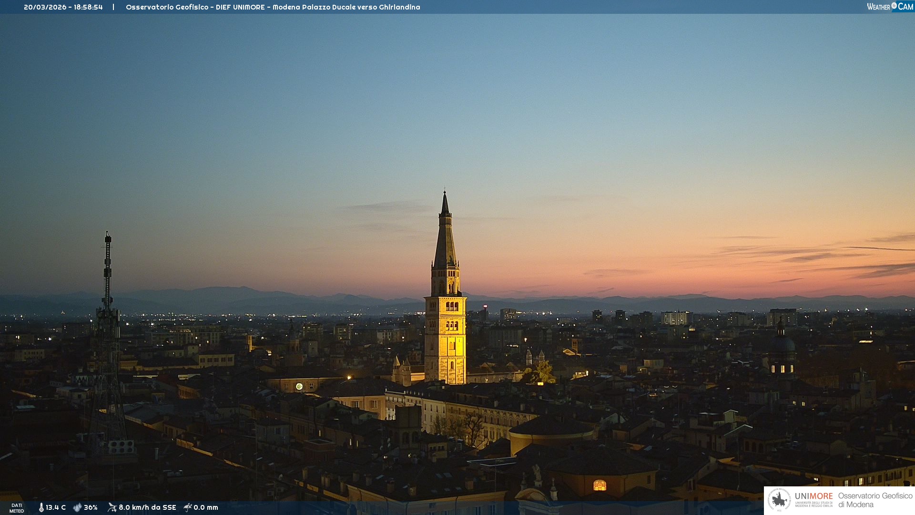Screen dimensions: 915x515
Task: Click the DATI METEO label
Action: (17, 508)
